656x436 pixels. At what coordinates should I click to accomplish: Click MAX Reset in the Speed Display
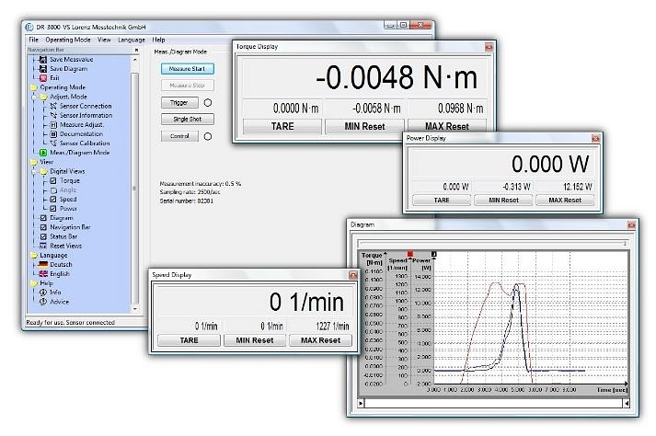(x=320, y=340)
